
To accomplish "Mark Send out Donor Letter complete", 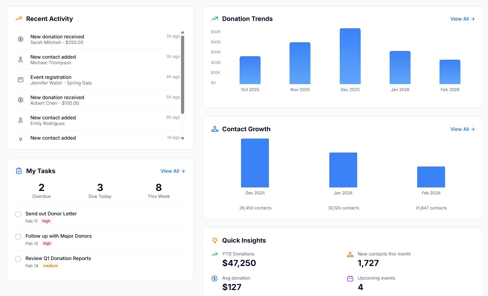I will tap(18, 214).
